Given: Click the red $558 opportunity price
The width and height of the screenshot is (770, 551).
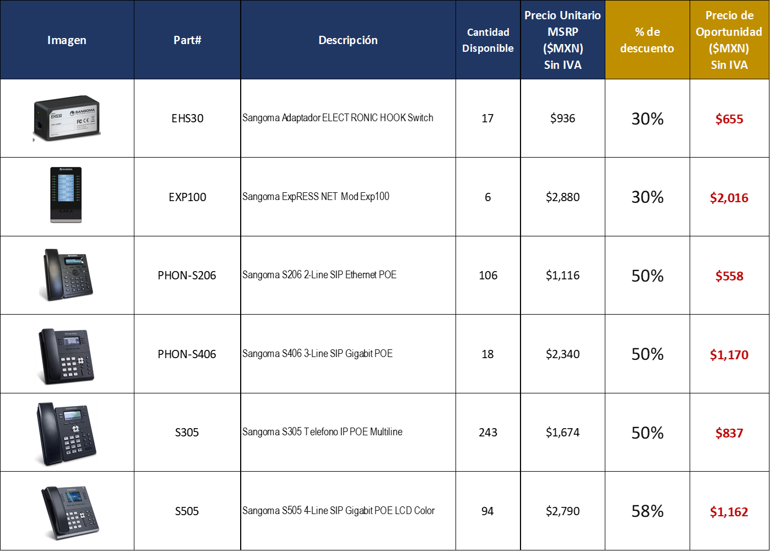Looking at the screenshot, I should click(729, 276).
